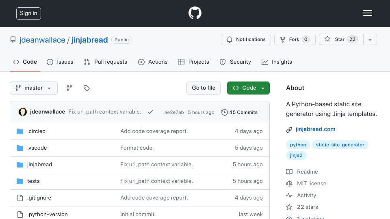Image resolution: width=390 pixels, height=219 pixels.
Task: Open the Actions tab
Action: pyautogui.click(x=153, y=62)
